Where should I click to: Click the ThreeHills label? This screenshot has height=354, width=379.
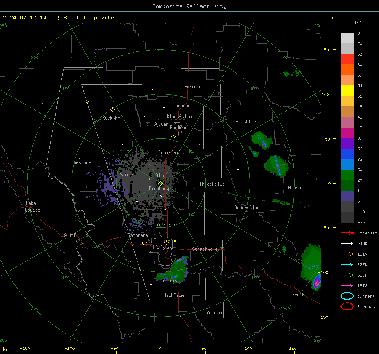[212, 184]
